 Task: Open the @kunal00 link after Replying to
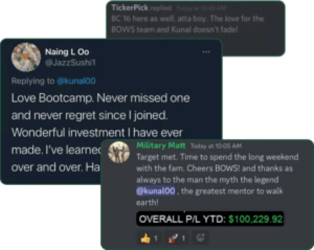pyautogui.click(x=76, y=81)
